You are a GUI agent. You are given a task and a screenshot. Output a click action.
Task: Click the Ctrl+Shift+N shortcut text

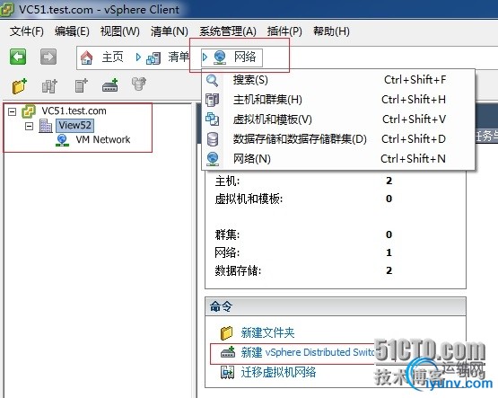click(x=413, y=159)
